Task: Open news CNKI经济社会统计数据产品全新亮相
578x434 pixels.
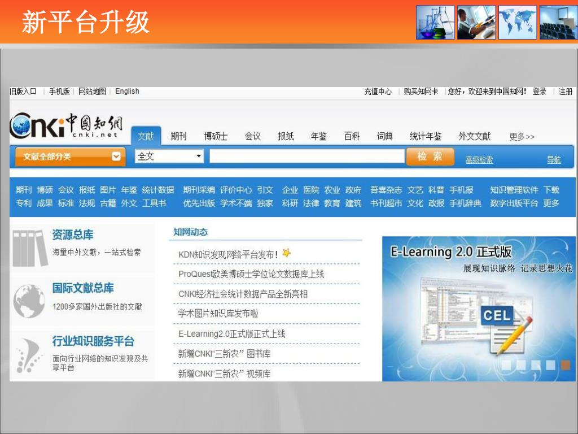Action: coord(243,294)
